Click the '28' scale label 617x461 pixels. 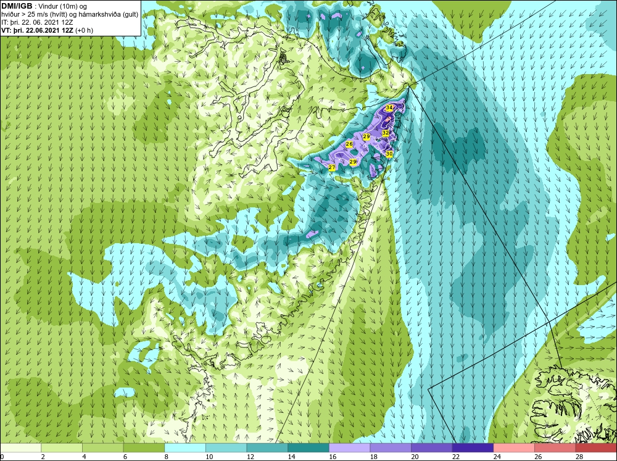[x=579, y=457]
